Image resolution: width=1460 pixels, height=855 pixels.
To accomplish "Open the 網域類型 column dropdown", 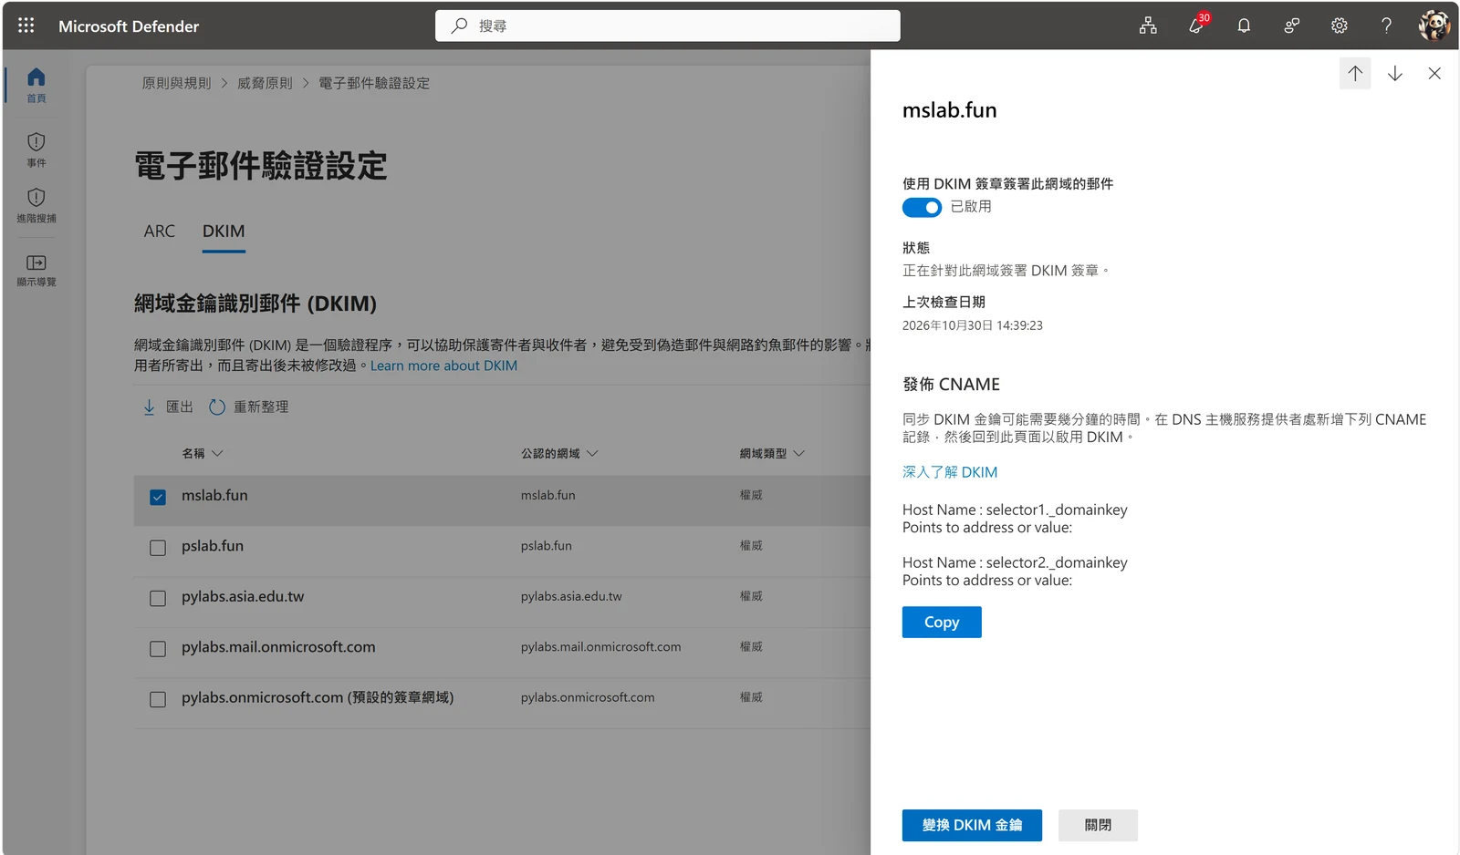I will pyautogui.click(x=798, y=453).
